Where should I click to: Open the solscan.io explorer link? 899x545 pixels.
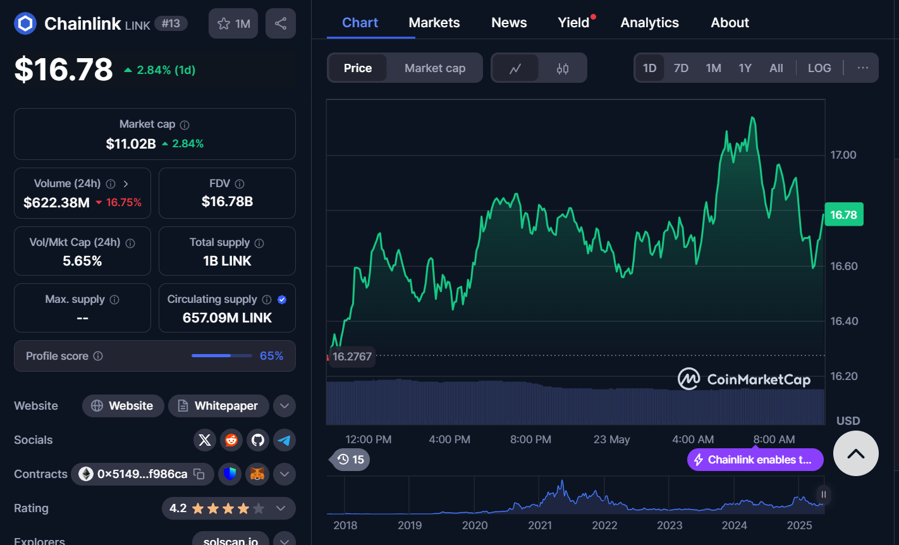pyautogui.click(x=231, y=541)
